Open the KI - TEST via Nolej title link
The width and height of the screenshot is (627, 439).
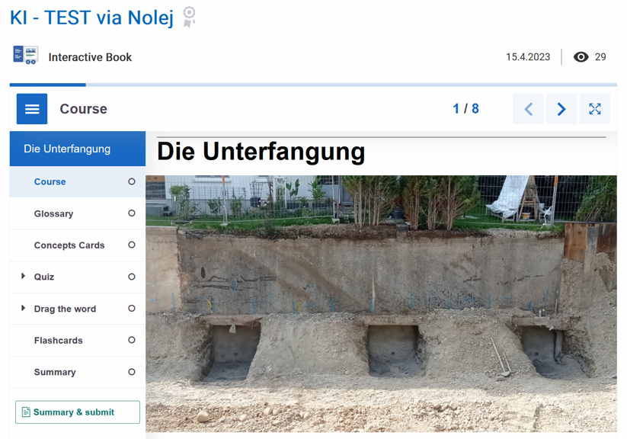coord(92,18)
